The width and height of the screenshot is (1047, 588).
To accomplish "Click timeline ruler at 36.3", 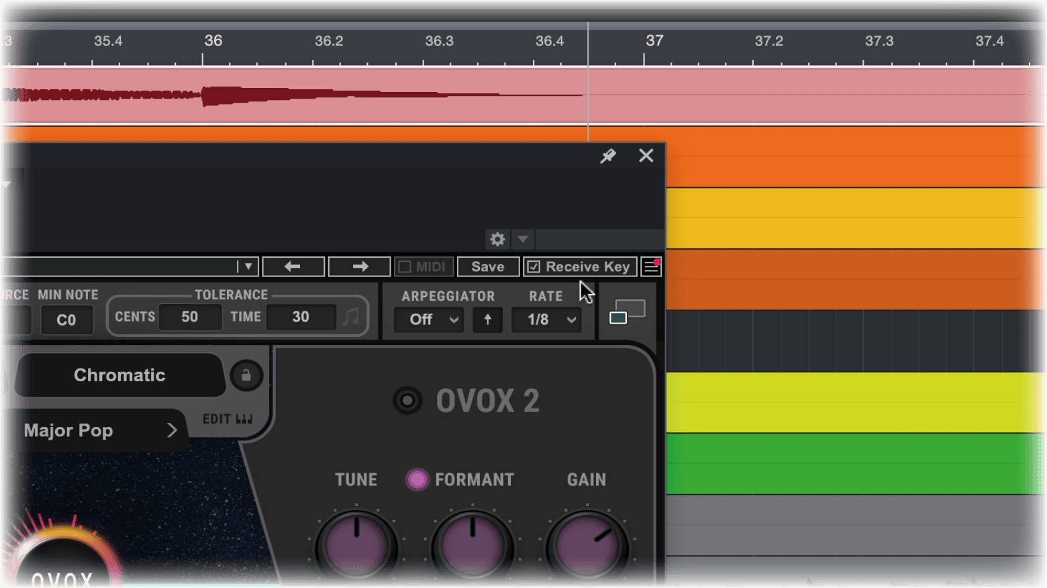I will pyautogui.click(x=439, y=41).
